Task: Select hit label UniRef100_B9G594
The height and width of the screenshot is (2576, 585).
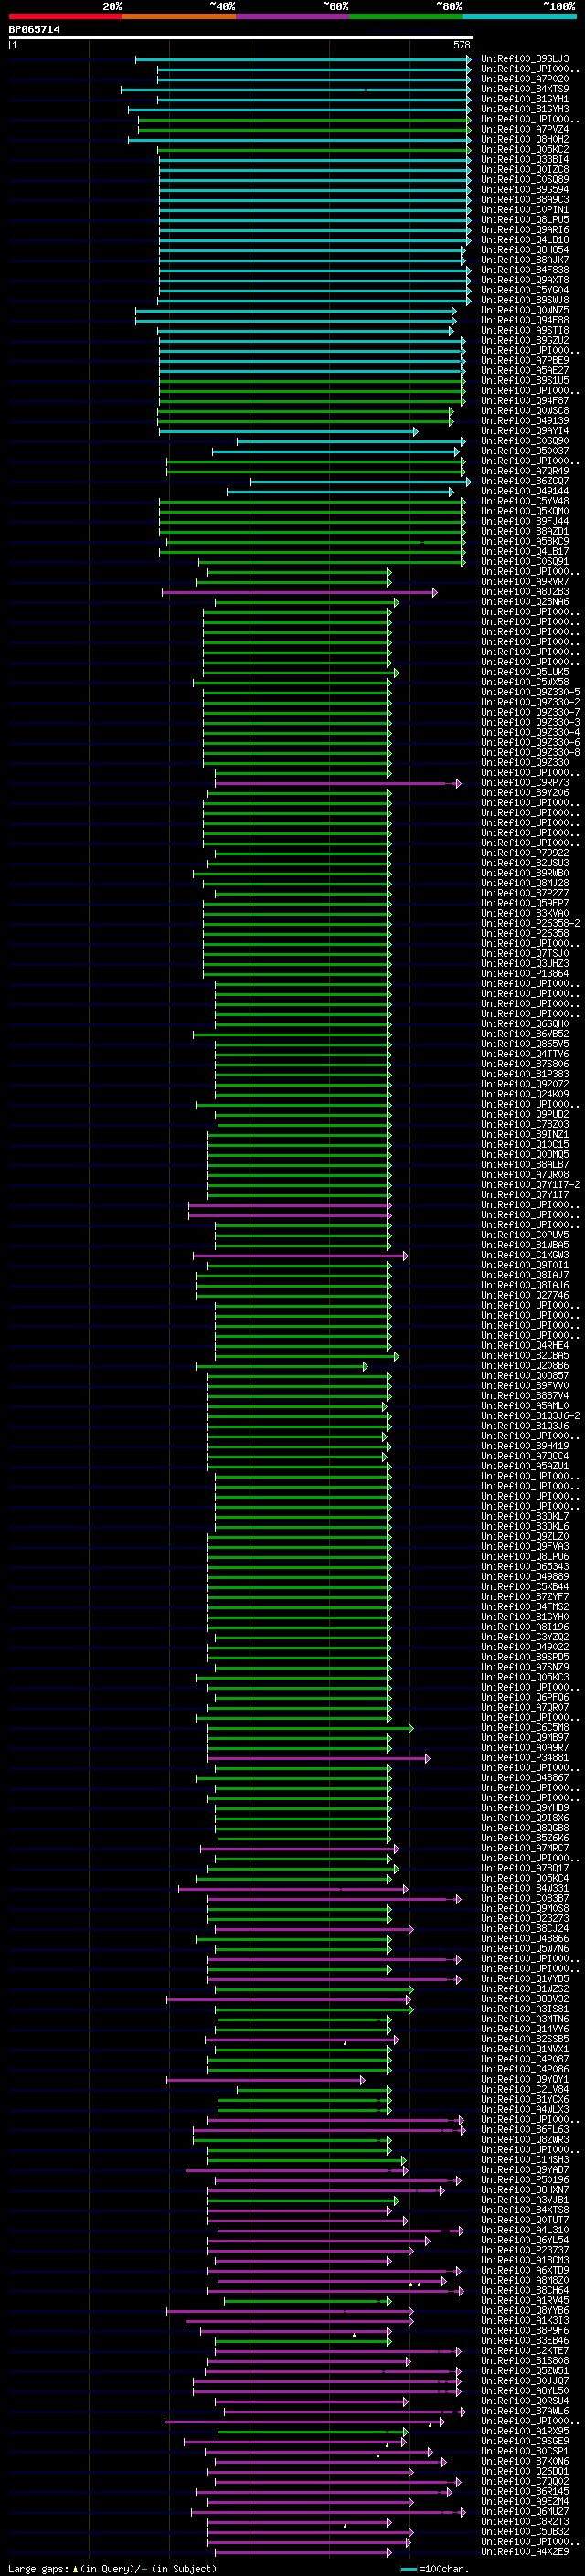Action: point(525,189)
